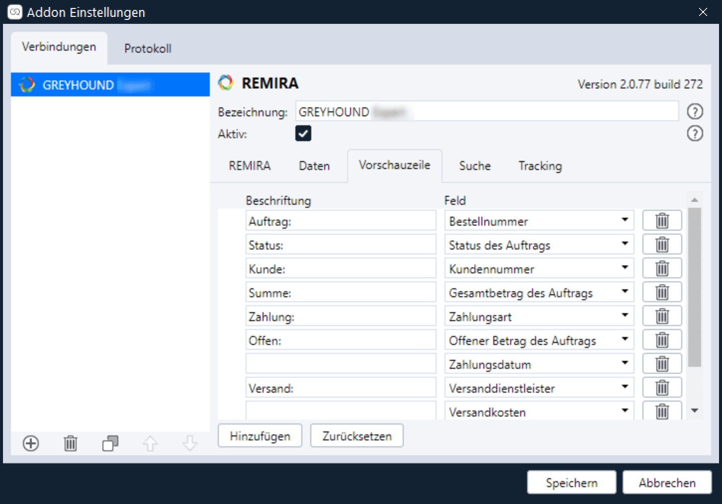
Task: Click the Zurücksetzen button
Action: (357, 436)
